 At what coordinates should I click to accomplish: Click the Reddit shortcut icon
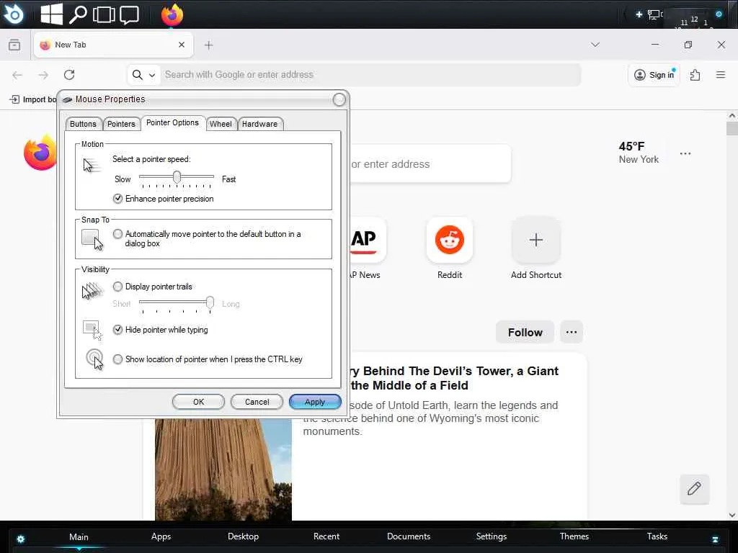[x=450, y=240]
